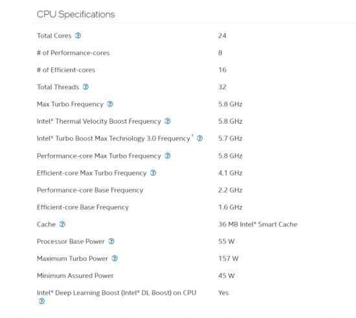
Task: Click Maximum Turbo Power help icon
Action: (115, 258)
